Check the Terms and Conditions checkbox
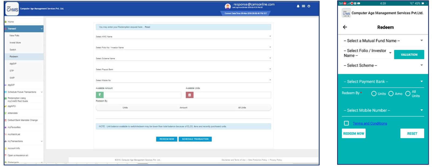The image size is (432, 167). (346, 123)
